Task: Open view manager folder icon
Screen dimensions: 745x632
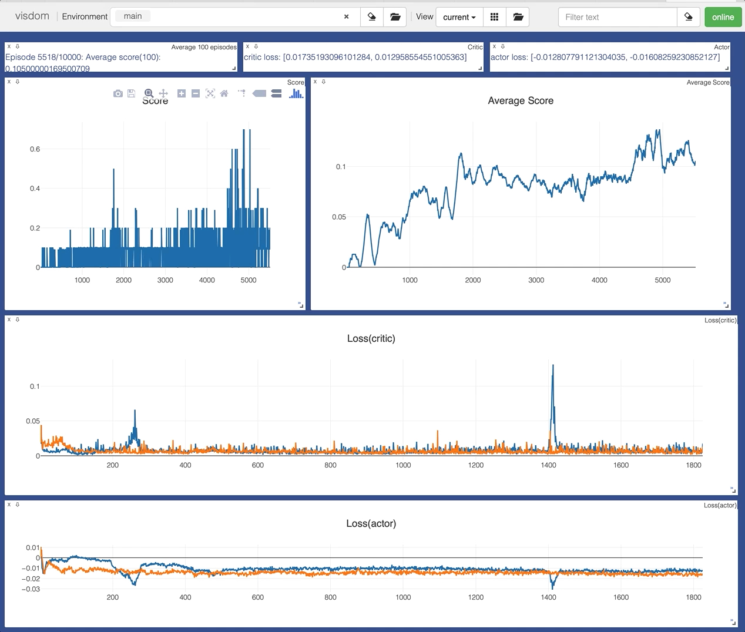Action: click(x=518, y=17)
